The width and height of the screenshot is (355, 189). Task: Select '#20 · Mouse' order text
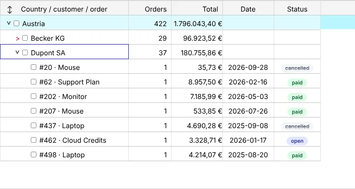click(x=59, y=67)
